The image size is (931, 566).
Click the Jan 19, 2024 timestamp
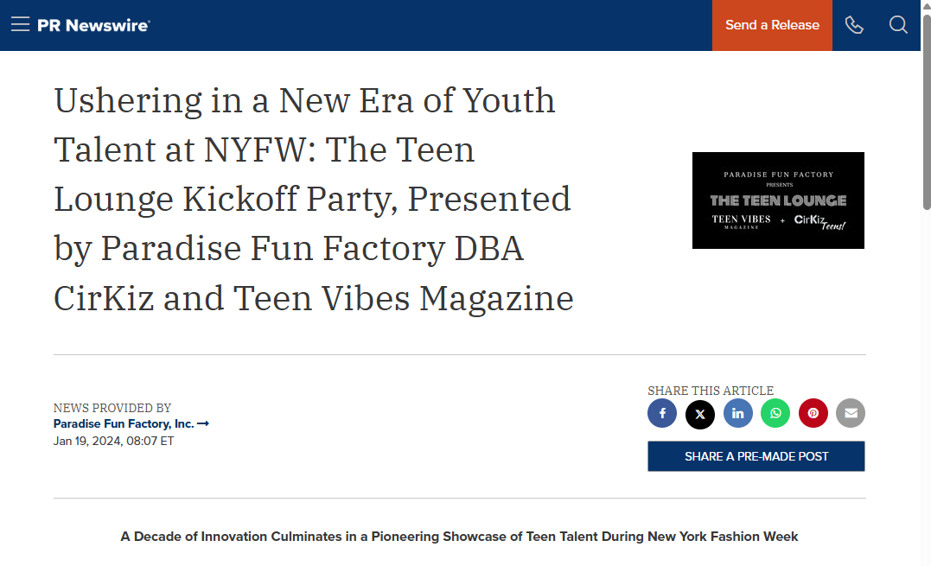click(113, 441)
